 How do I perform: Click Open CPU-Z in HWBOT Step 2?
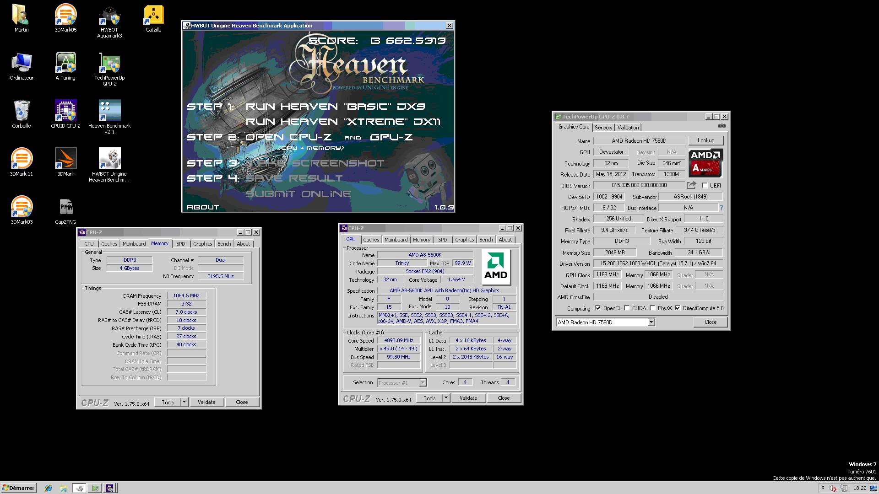(x=288, y=137)
